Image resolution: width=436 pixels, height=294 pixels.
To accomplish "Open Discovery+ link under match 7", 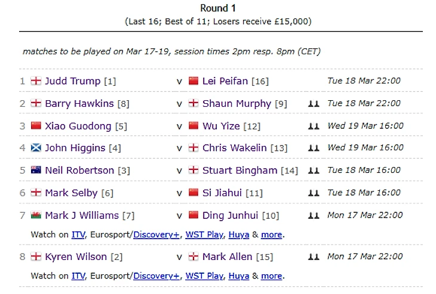I will pyautogui.click(x=156, y=235).
